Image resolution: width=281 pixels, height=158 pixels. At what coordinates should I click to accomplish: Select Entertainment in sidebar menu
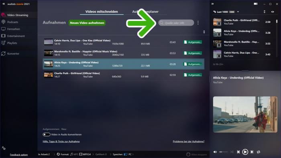[16, 36]
